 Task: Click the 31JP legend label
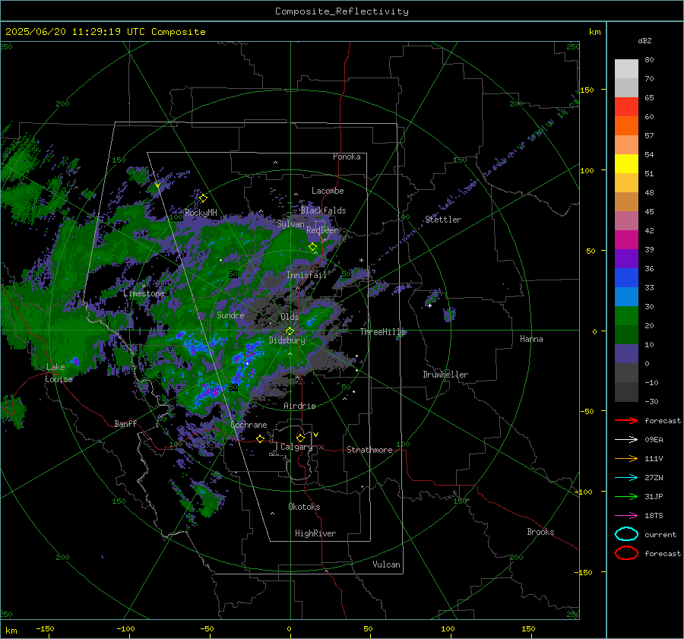pyautogui.click(x=654, y=496)
